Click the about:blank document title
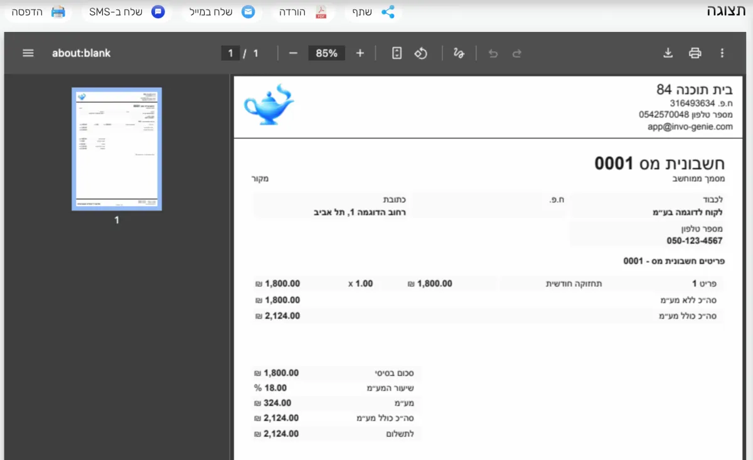 pos(81,53)
